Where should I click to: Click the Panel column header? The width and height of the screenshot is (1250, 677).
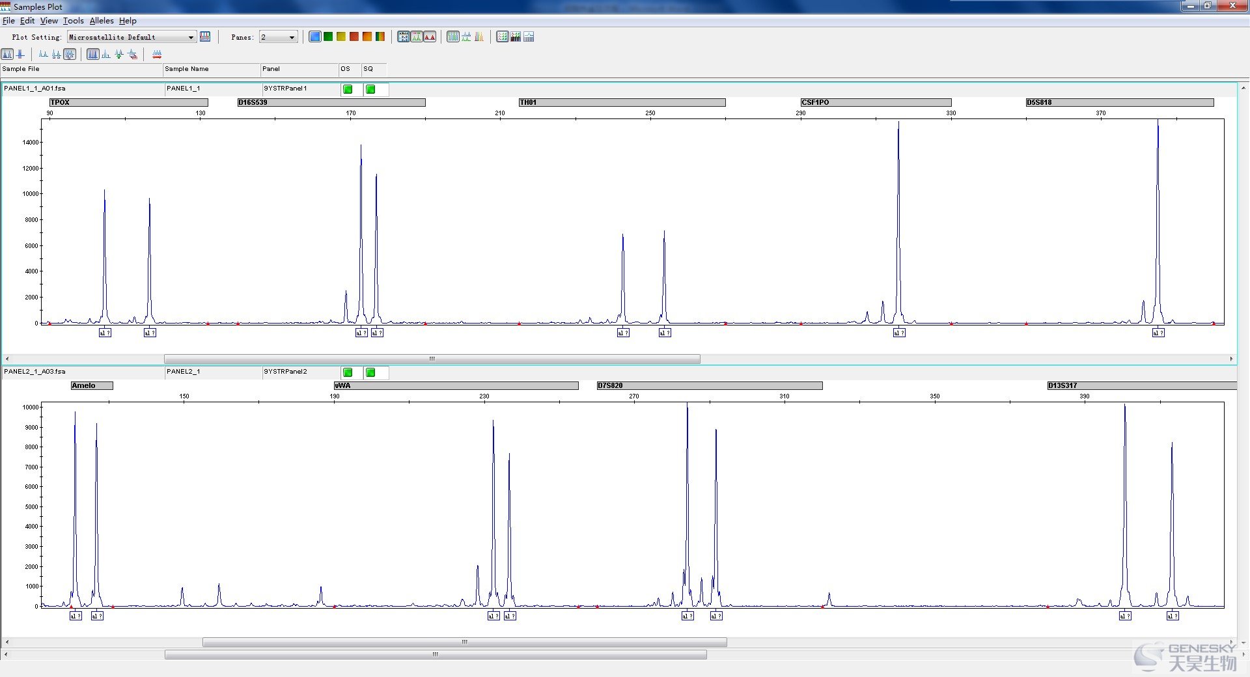click(x=299, y=69)
